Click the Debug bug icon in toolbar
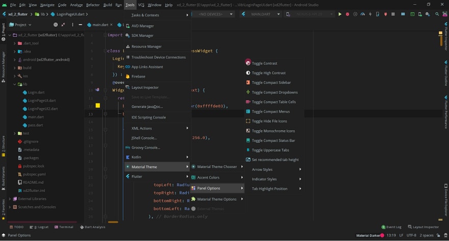The image size is (449, 241). point(347,14)
